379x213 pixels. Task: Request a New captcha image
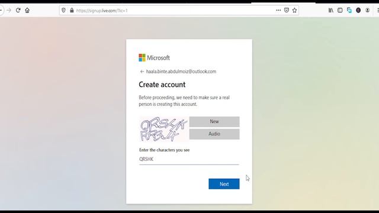tap(214, 122)
